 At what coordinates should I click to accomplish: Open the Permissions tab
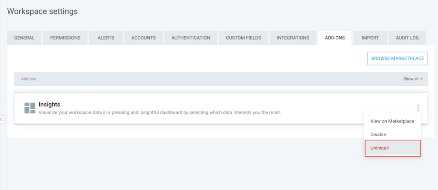tap(65, 38)
